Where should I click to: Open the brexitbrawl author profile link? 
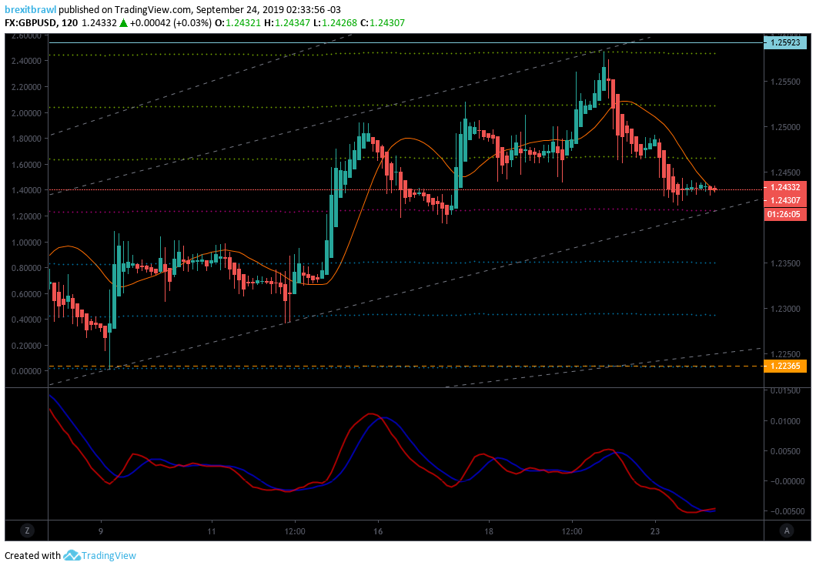tap(30, 9)
